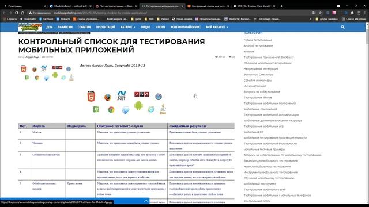
Task: Open category Мобильная ОС
Action: point(254,132)
